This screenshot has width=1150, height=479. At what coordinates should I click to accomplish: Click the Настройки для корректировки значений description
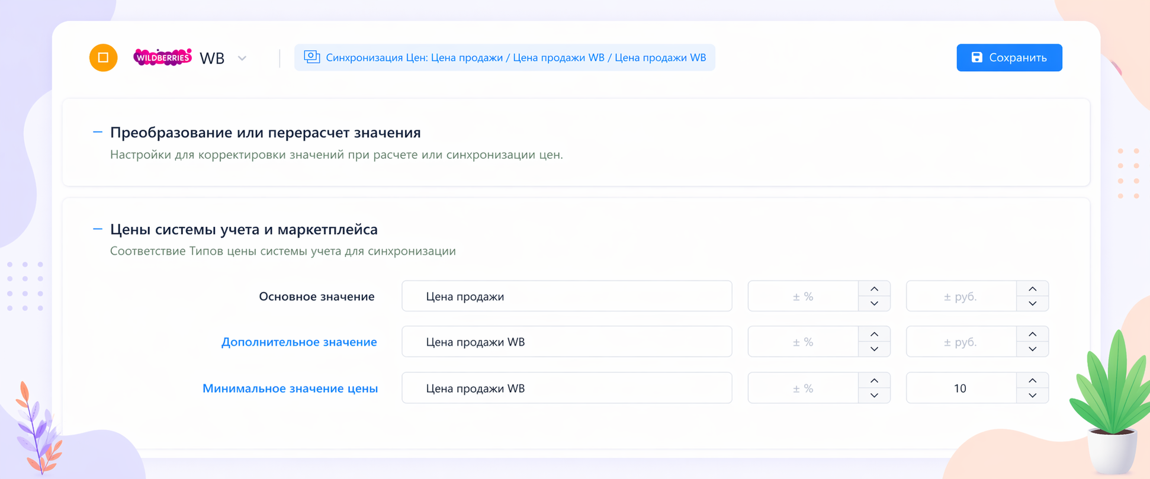pos(336,155)
